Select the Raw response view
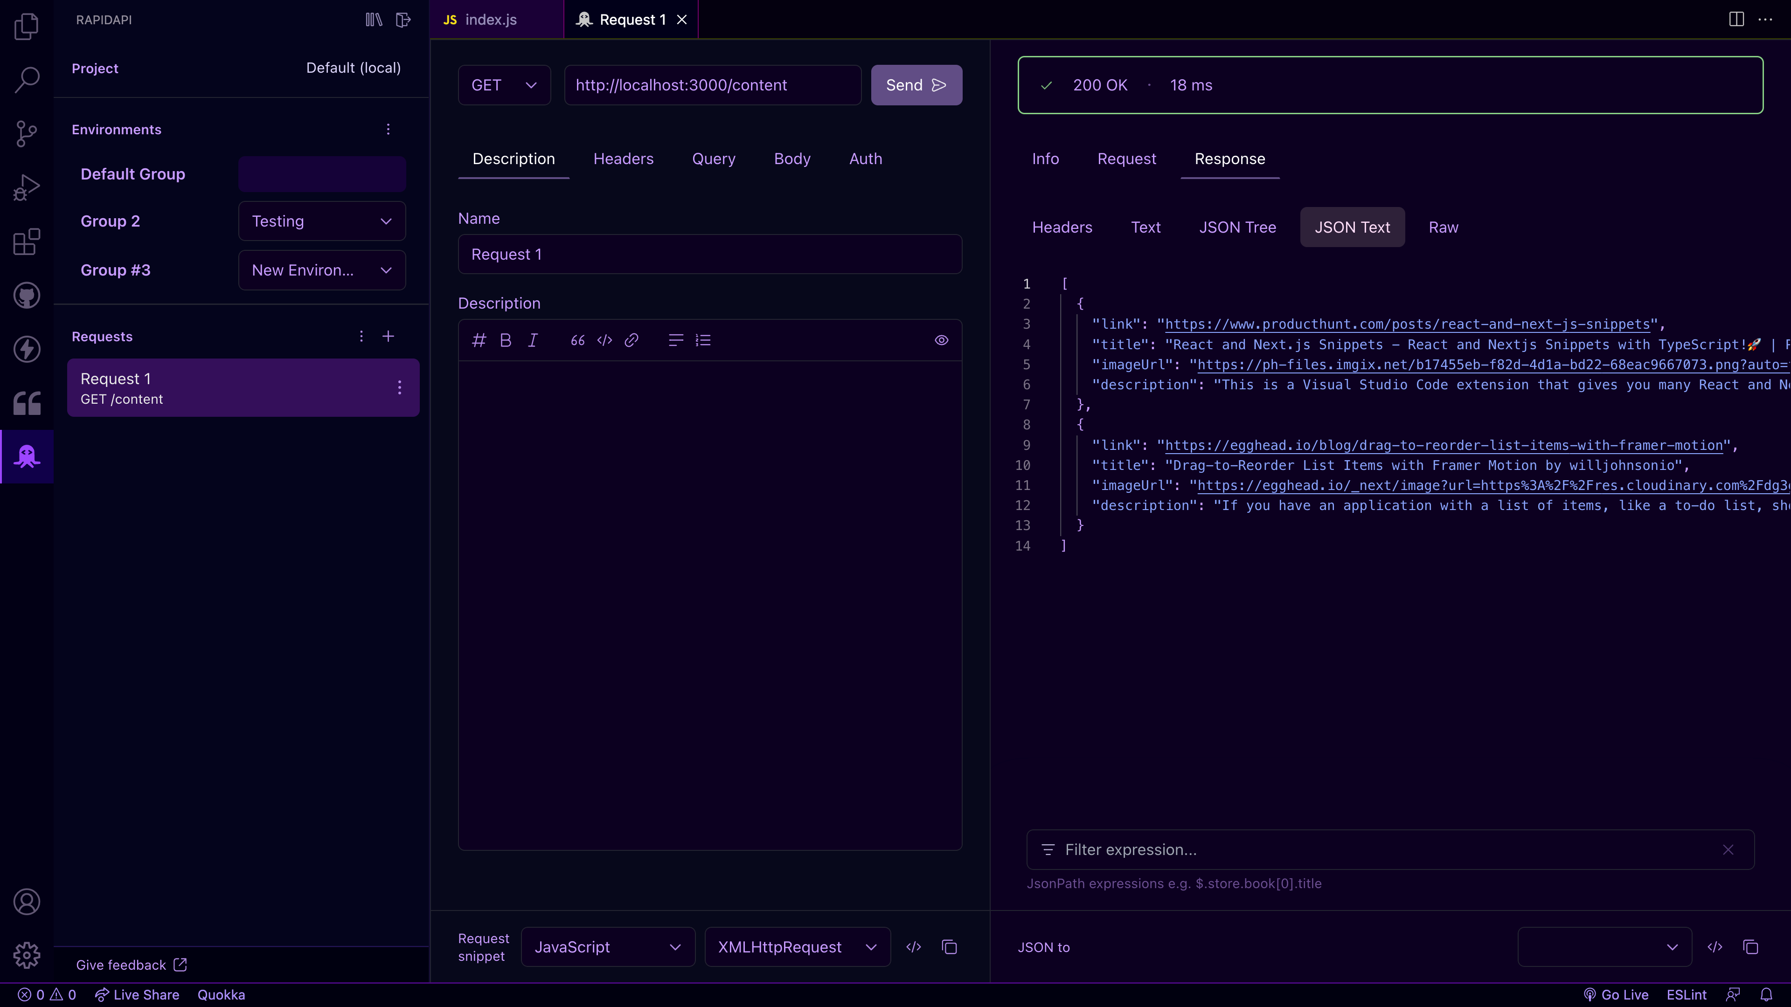1791x1007 pixels. click(x=1444, y=227)
